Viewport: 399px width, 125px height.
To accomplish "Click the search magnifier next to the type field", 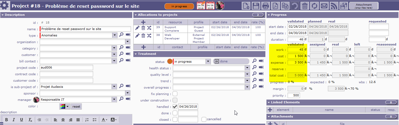I will (121, 35).
